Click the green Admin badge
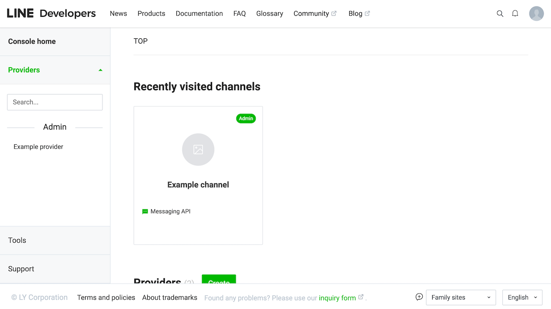 pyautogui.click(x=246, y=119)
